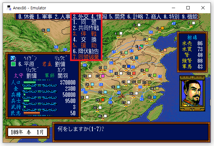This screenshot has width=214, height=146.
Task: Click blue waypoint marker 56
Action: coord(56,47)
